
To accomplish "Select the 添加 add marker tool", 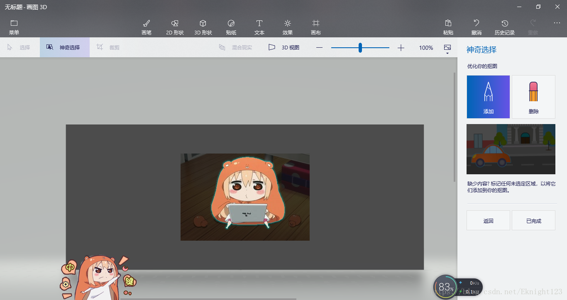I will (x=488, y=97).
